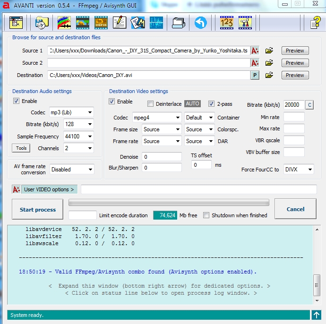Click the Limit encode duration field
Viewport: 326px width, 324px height.
[x=83, y=215]
